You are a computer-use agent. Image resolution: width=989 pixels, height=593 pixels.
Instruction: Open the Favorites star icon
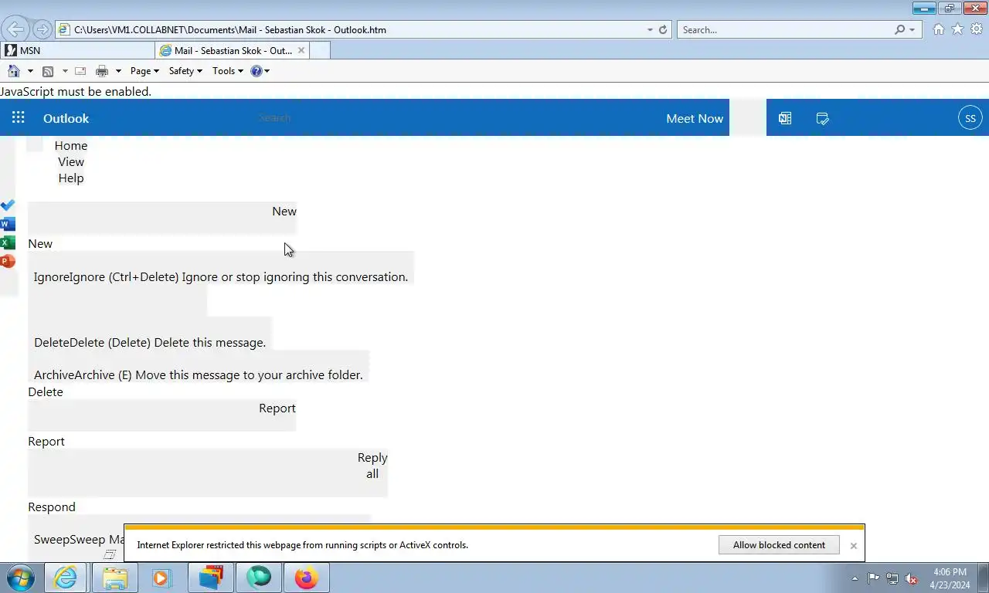point(957,29)
